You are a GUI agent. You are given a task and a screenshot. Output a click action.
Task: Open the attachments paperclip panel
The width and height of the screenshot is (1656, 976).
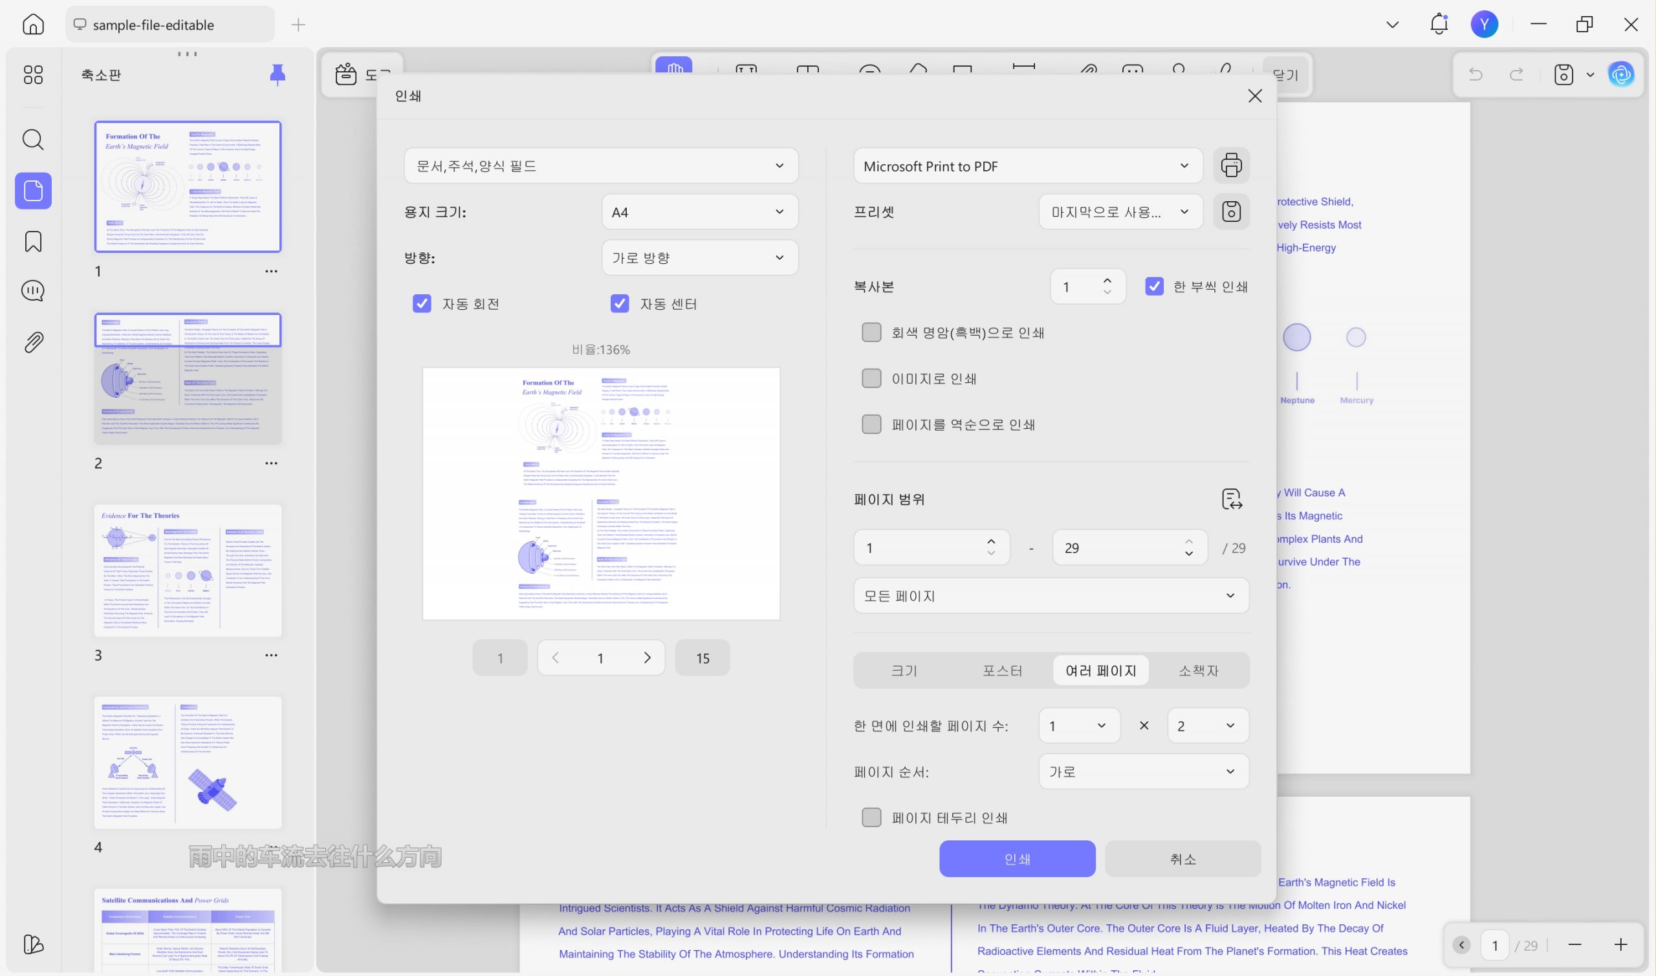(x=33, y=342)
